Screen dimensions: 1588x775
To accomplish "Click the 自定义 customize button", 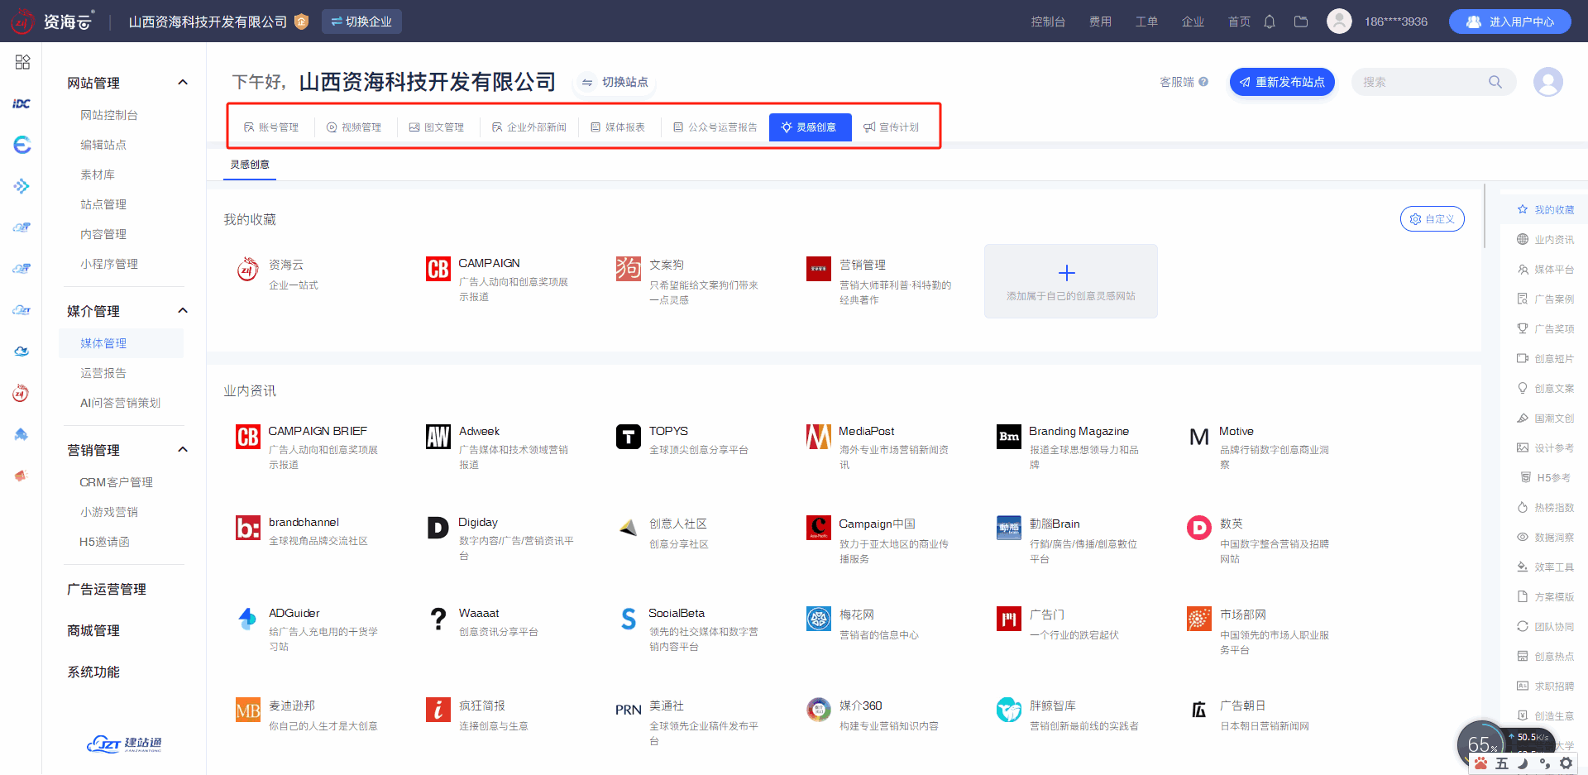I will [1433, 219].
